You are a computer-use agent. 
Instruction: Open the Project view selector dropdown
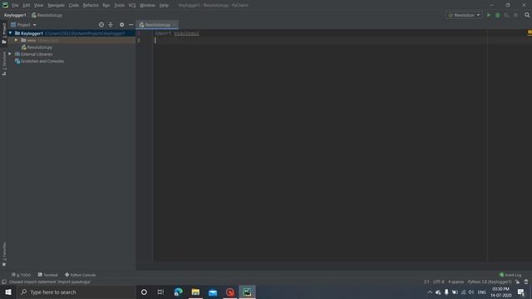(x=23, y=25)
